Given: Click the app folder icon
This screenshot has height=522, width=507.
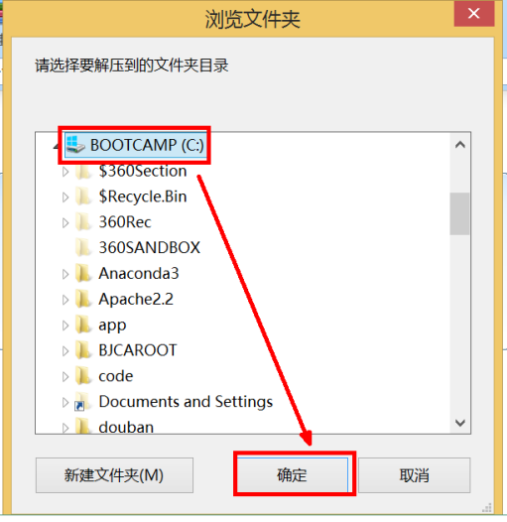Looking at the screenshot, I should [x=83, y=325].
